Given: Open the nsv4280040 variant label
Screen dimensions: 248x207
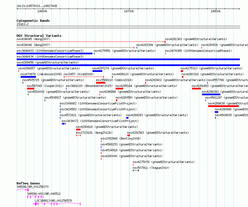Looking at the screenshot, I should pos(132,156).
